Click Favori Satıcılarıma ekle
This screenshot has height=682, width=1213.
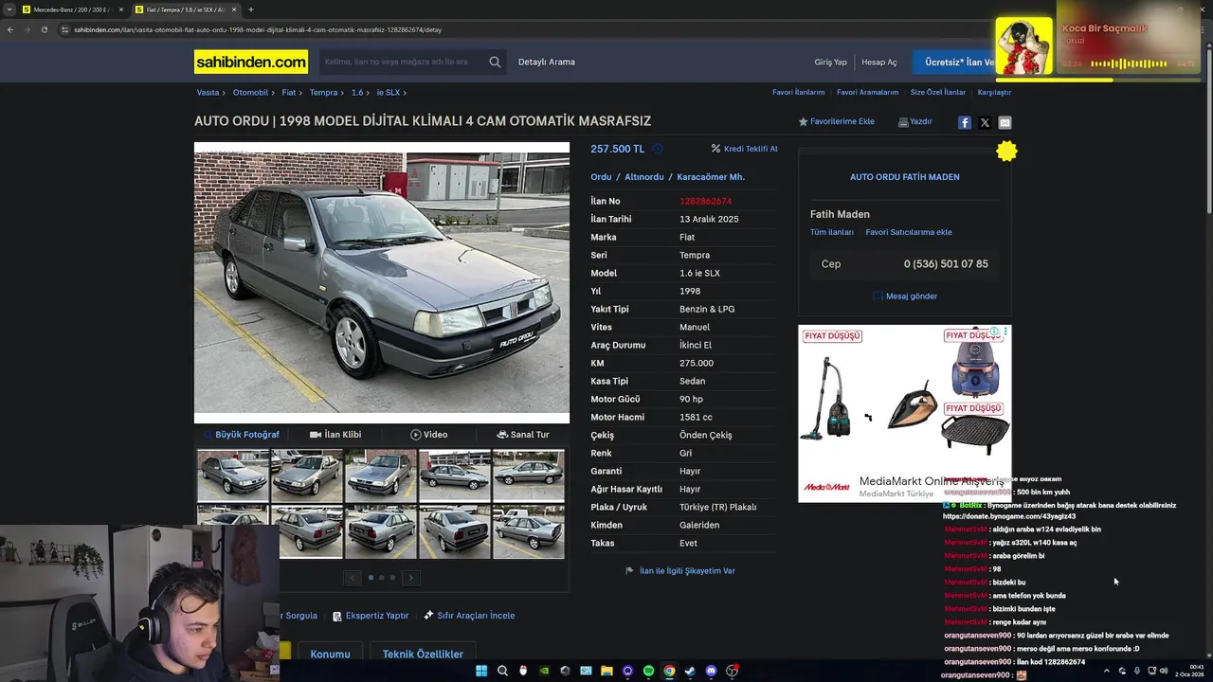point(909,232)
